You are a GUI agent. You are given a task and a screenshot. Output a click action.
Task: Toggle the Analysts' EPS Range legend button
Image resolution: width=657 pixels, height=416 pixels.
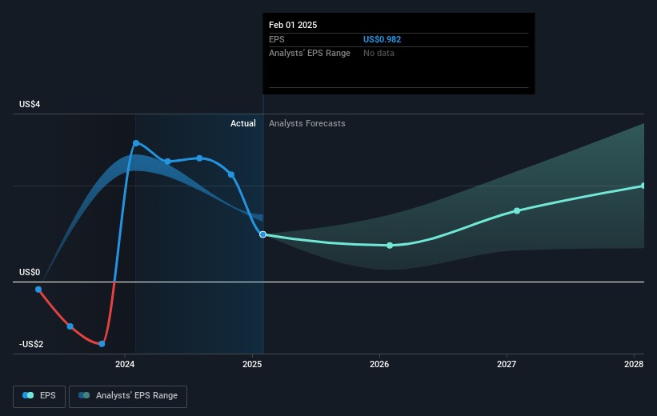pyautogui.click(x=128, y=396)
